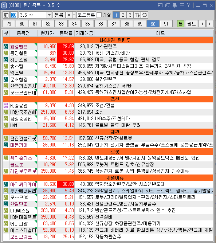The height and width of the screenshot is (243, 216).
Task: Toggle the 예상 checkbox
Action: [x=99, y=15]
